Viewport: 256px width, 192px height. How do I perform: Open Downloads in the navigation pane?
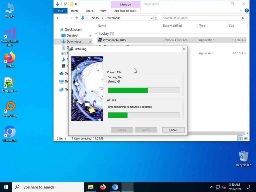[74, 41]
